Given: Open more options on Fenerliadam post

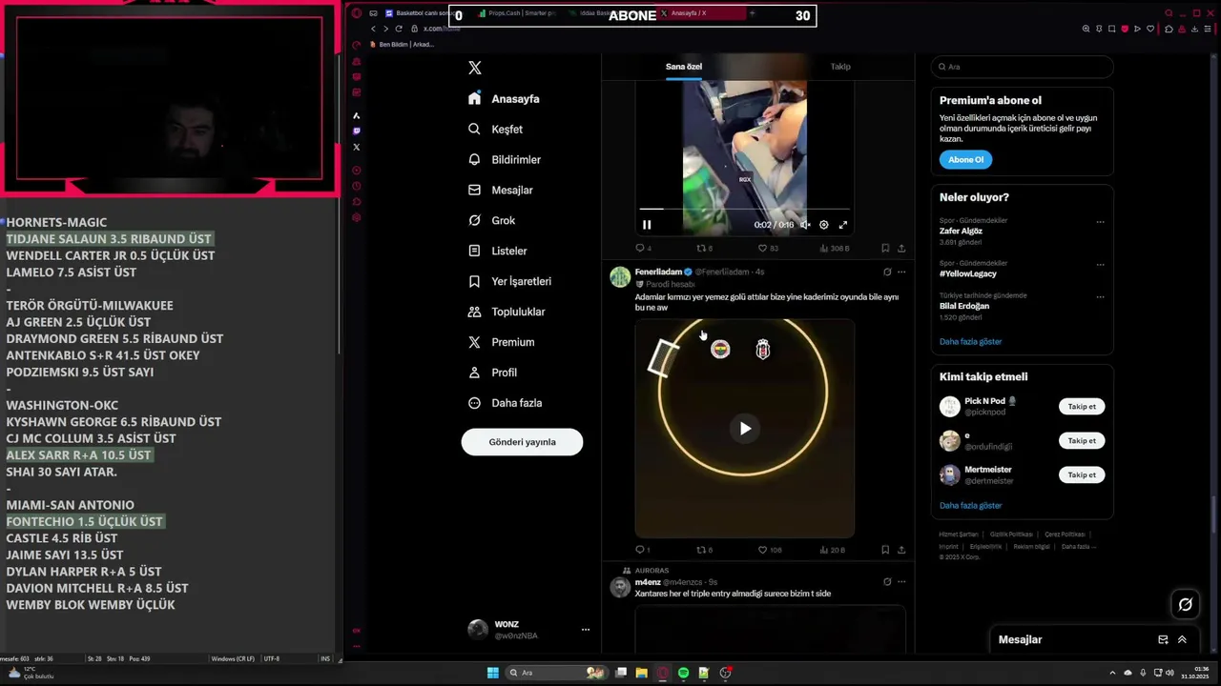Looking at the screenshot, I should tap(901, 272).
